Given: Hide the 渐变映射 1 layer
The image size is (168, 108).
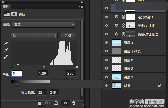Looking at the screenshot, I should [106, 17].
